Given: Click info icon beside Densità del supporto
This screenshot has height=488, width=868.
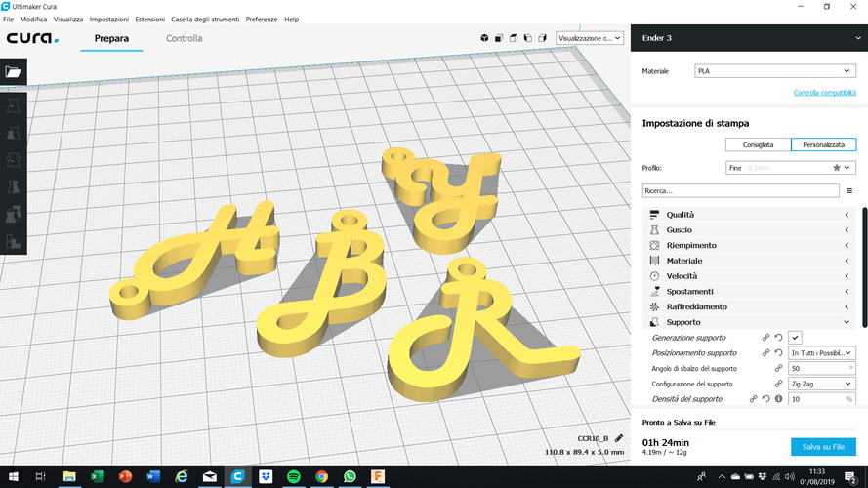Looking at the screenshot, I should (778, 399).
